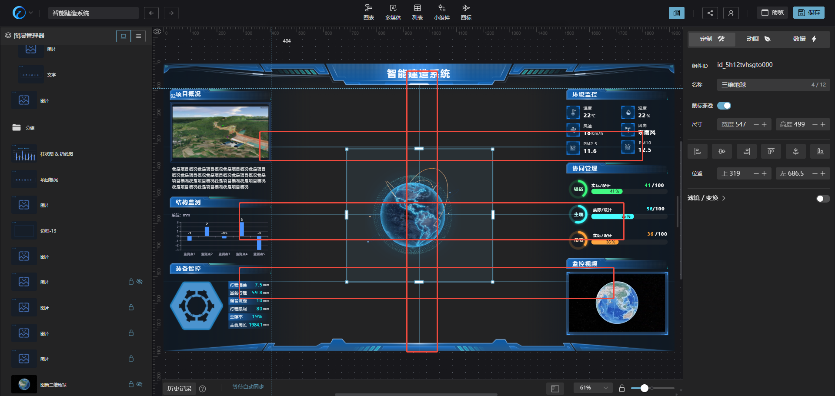
Task: Open the user account icon
Action: pos(731,13)
